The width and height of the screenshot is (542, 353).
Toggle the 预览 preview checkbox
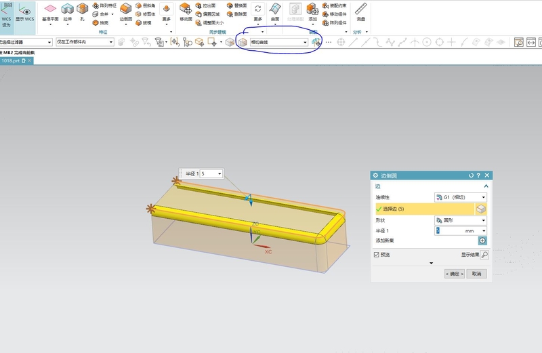click(x=377, y=255)
